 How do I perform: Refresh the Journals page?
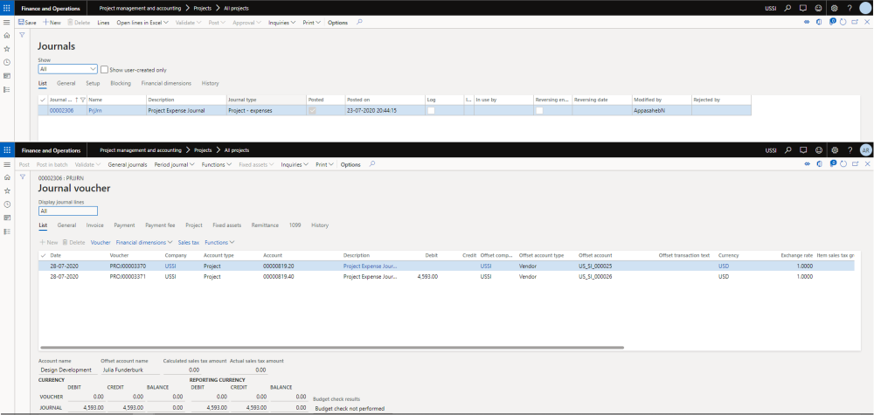click(843, 23)
